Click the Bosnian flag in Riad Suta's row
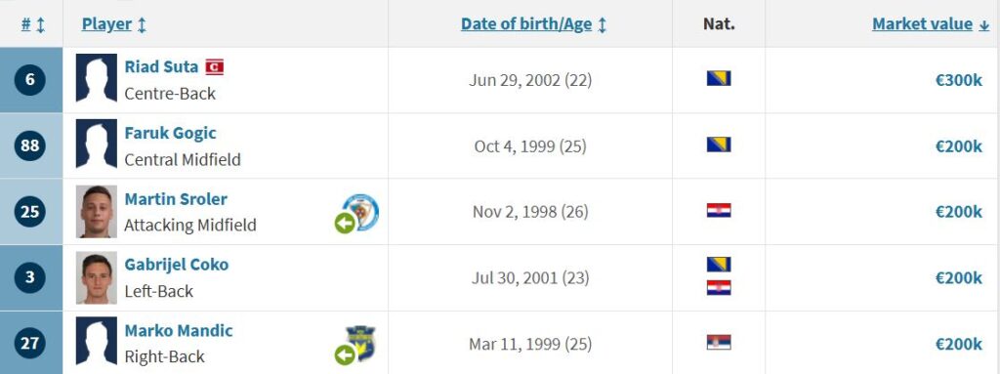 tap(719, 78)
